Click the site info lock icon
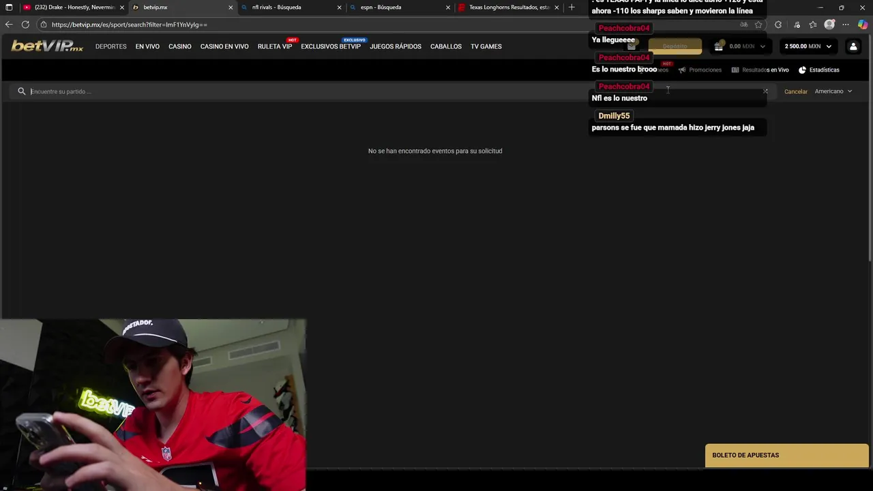Image resolution: width=873 pixels, height=491 pixels. pyautogui.click(x=44, y=25)
